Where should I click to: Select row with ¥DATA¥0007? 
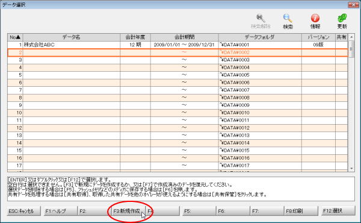pos(177,90)
